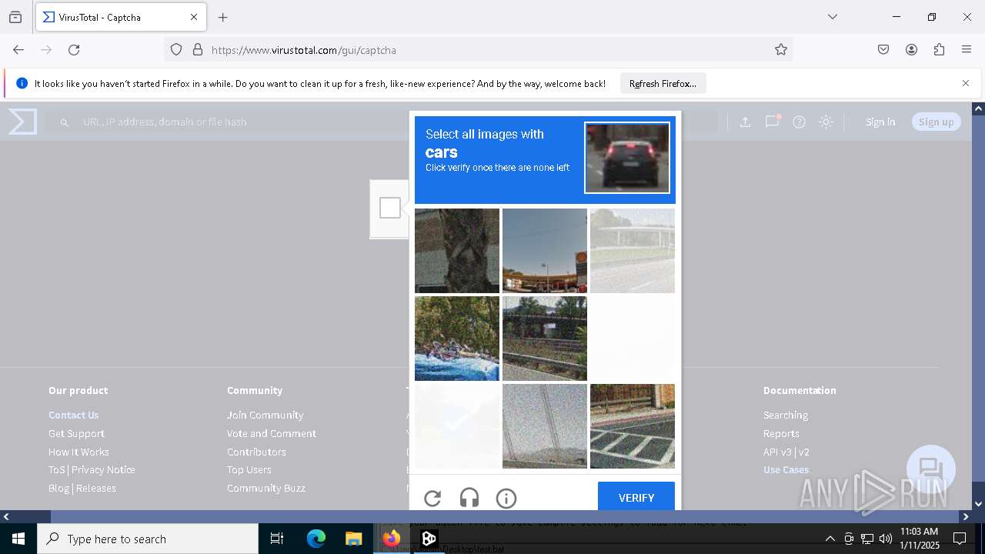This screenshot has height=554, width=985.
Task: Dismiss the Firefox notification bar
Action: click(966, 83)
